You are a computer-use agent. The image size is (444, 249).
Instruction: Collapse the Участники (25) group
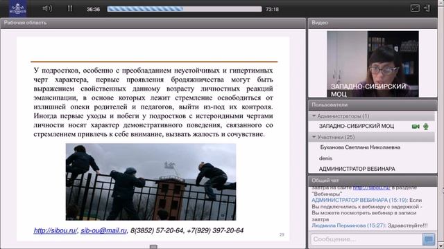(x=314, y=137)
